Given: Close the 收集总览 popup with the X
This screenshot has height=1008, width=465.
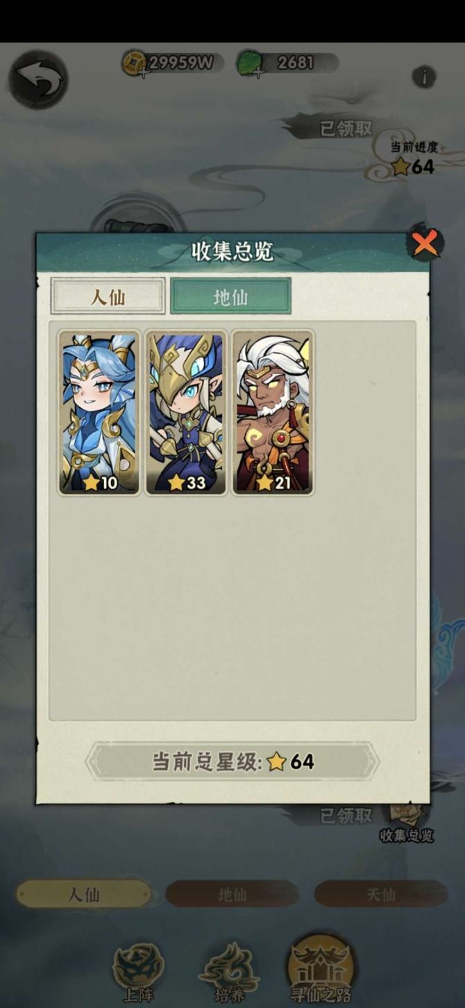Looking at the screenshot, I should [x=425, y=243].
